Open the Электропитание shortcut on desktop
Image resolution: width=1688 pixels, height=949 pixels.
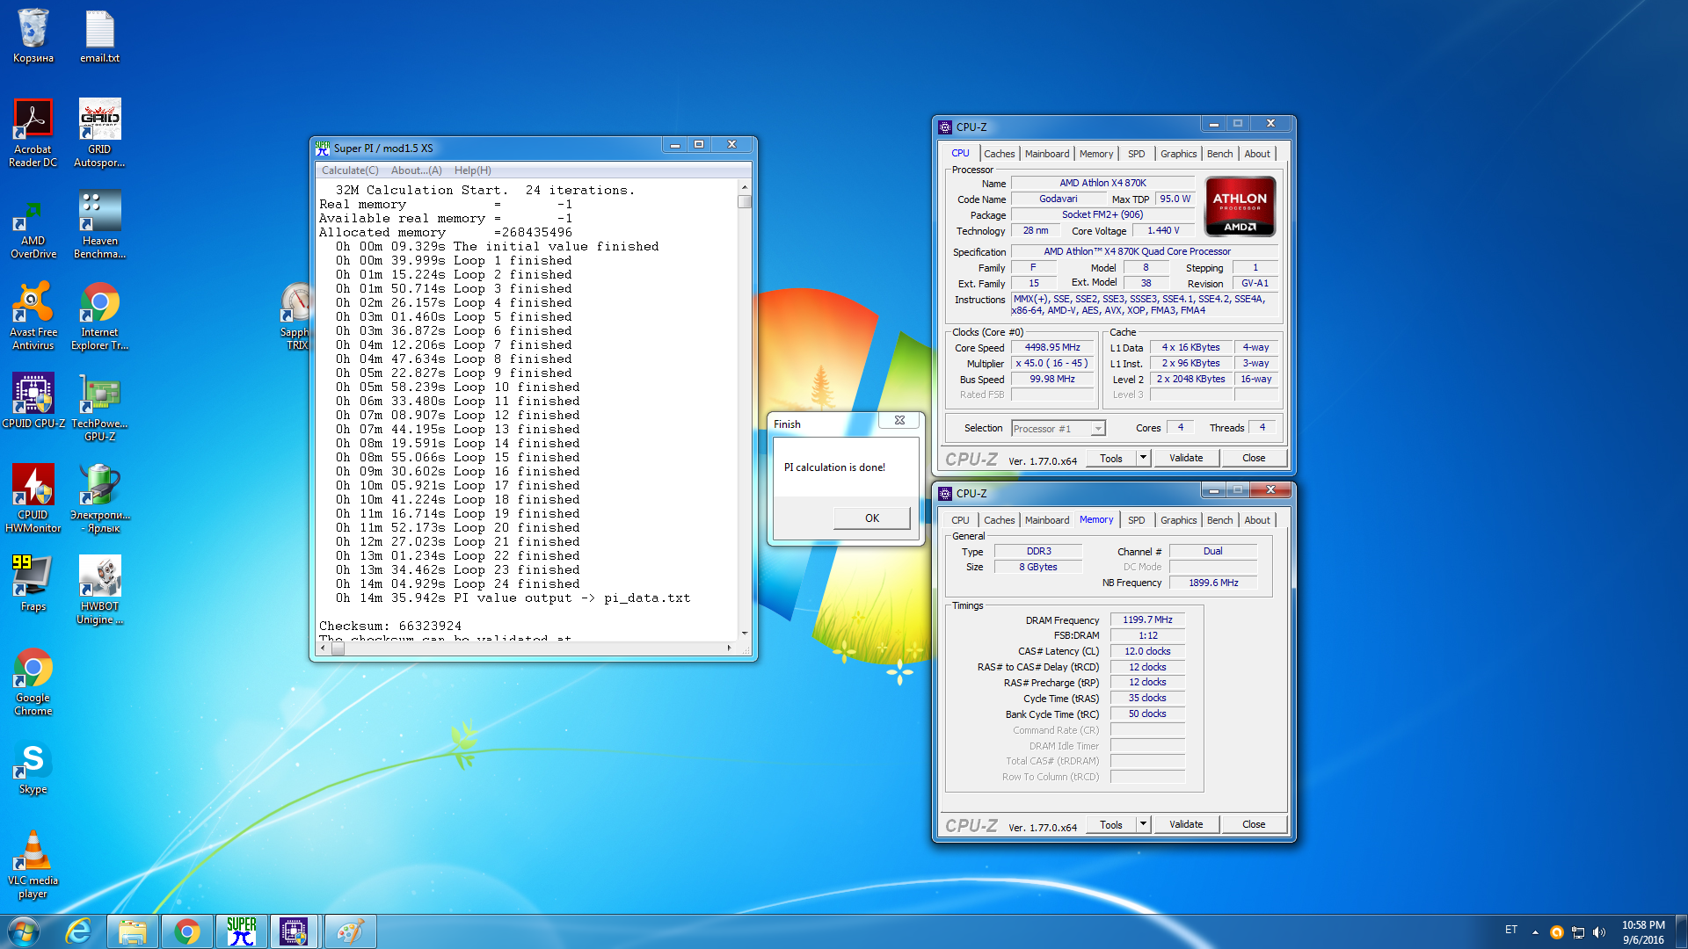99,499
